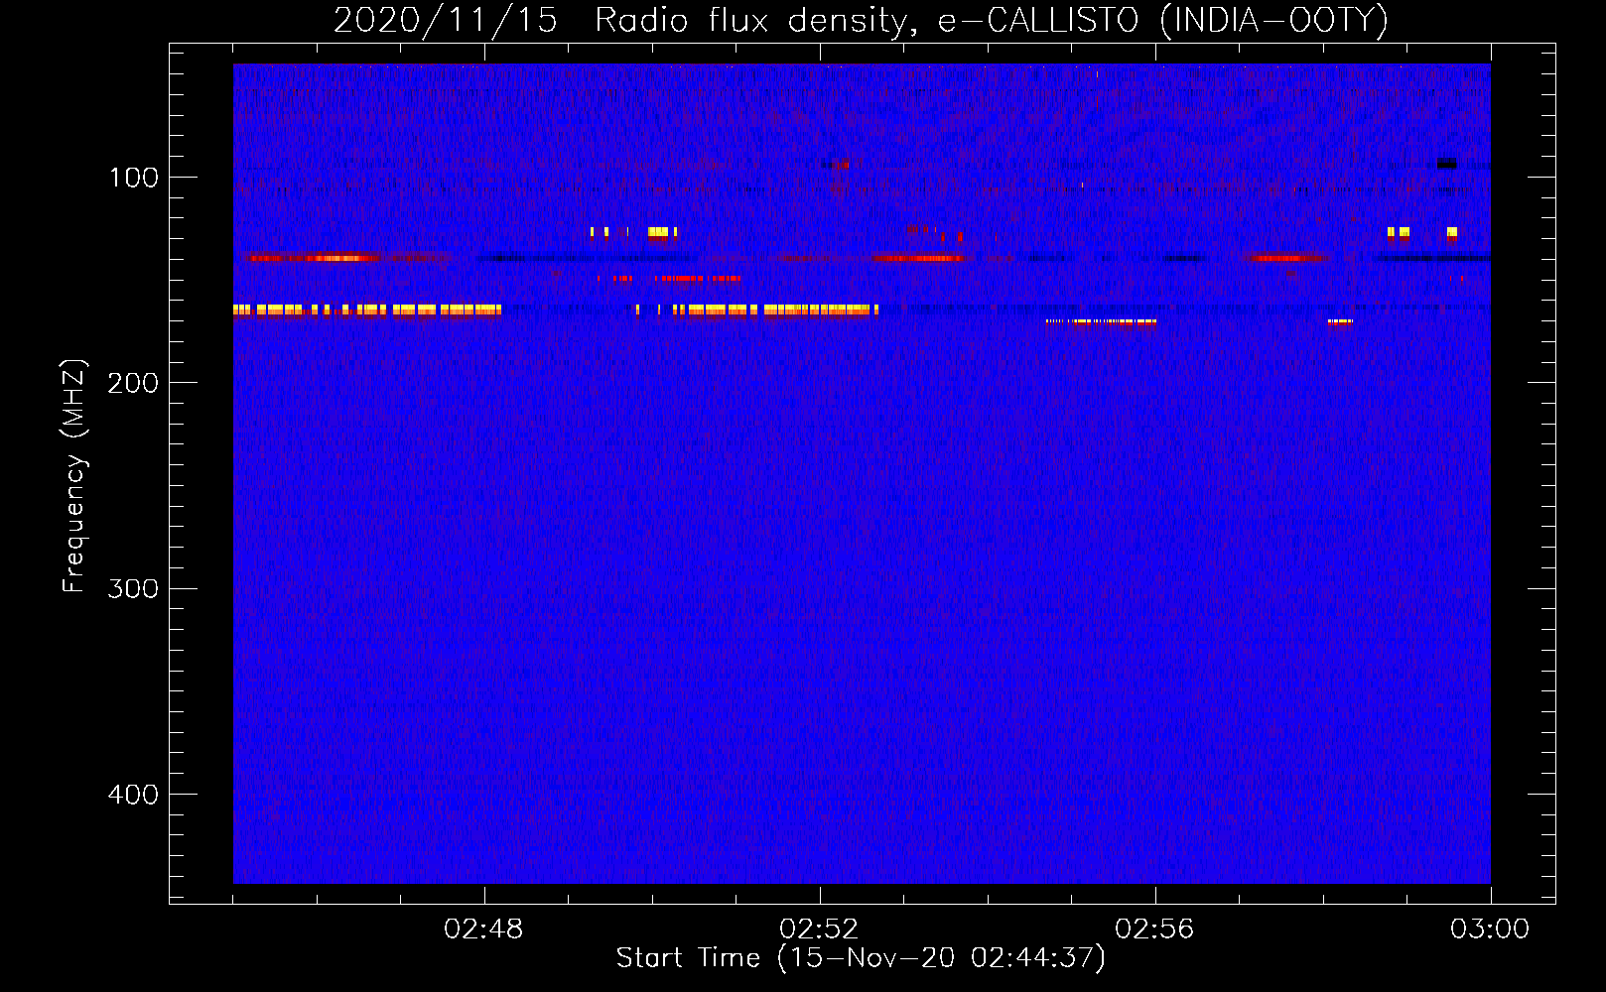
Task: Click the 200 frequency tick label
Action: [x=133, y=383]
